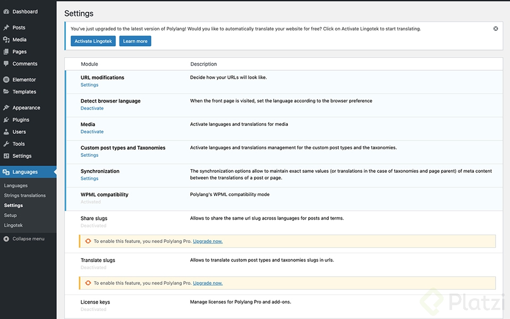Click Upgrade now under Share slugs
Viewport: 510px width, 319px height.
[208, 241]
